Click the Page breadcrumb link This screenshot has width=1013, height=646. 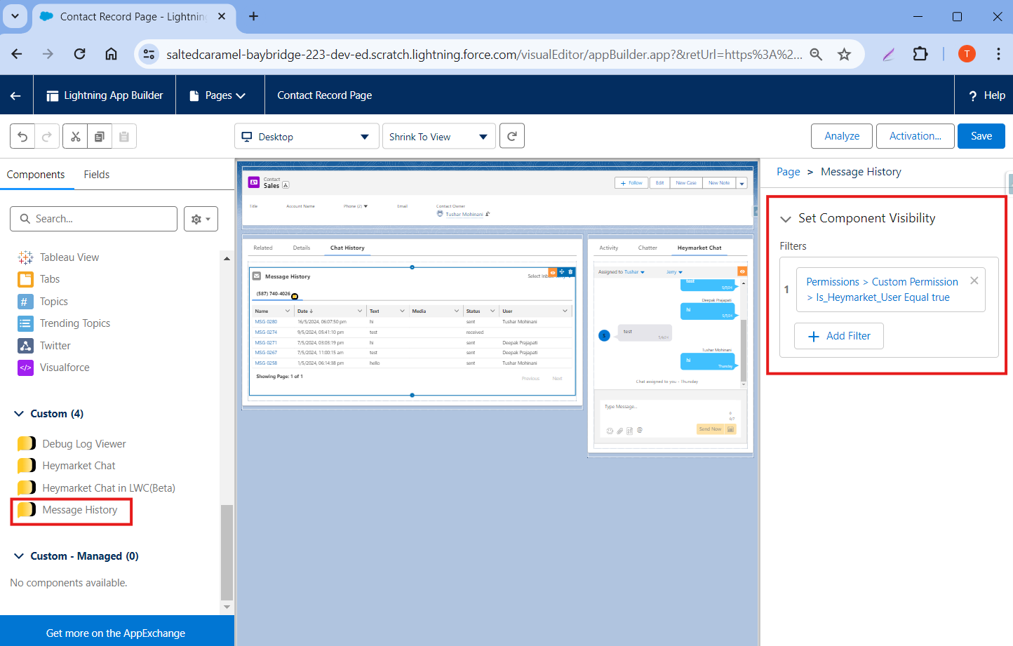(x=789, y=172)
